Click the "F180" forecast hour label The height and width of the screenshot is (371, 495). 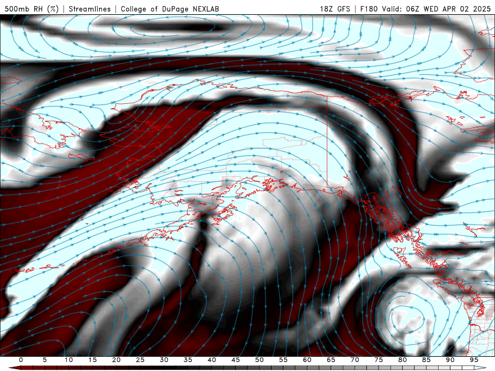point(369,9)
